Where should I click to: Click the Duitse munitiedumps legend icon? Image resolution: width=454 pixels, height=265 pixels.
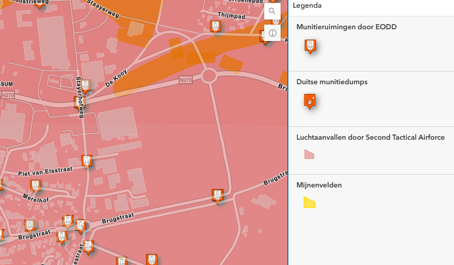(310, 102)
